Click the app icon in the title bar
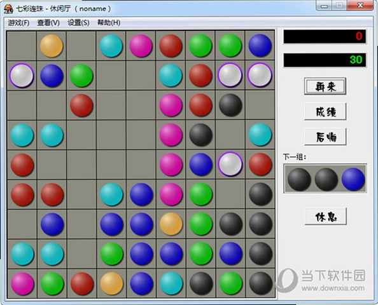The height and width of the screenshot is (305, 378). (x=8, y=9)
